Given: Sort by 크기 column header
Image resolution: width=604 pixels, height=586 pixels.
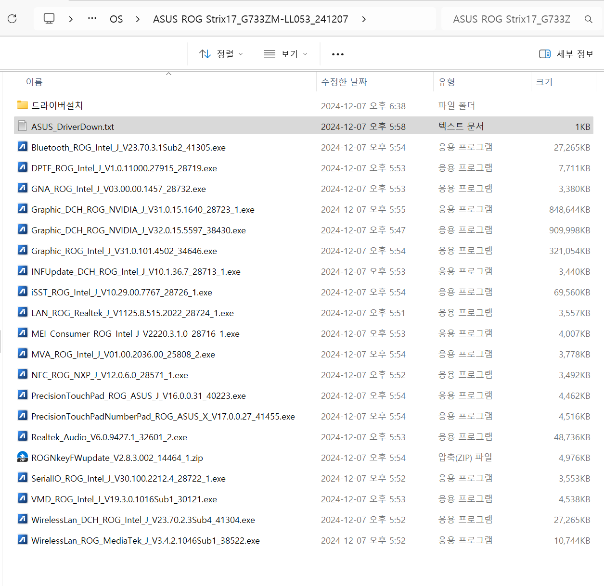Looking at the screenshot, I should pyautogui.click(x=544, y=82).
